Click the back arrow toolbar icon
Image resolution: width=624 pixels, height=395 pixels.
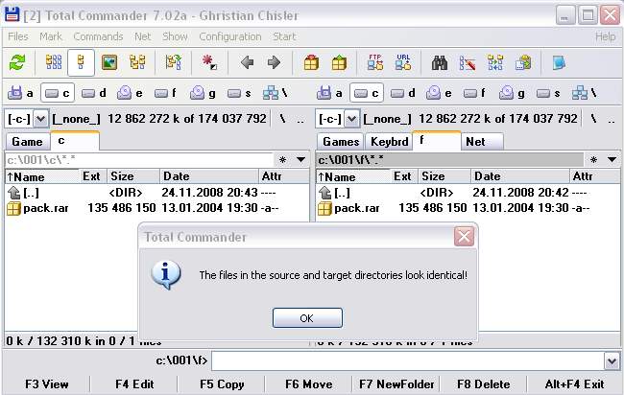click(x=247, y=63)
